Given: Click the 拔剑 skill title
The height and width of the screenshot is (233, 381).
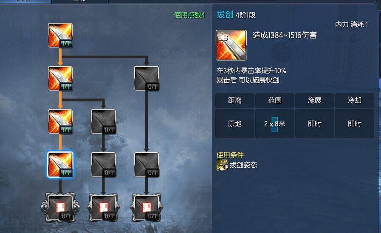Looking at the screenshot, I should (x=225, y=14).
